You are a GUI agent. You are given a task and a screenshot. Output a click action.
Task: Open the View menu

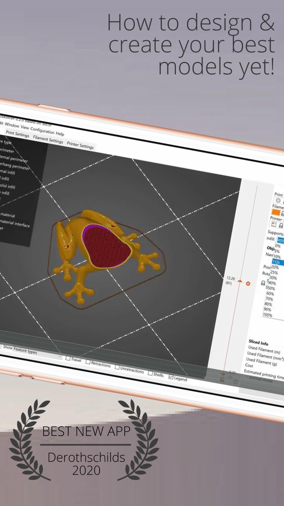click(25, 127)
